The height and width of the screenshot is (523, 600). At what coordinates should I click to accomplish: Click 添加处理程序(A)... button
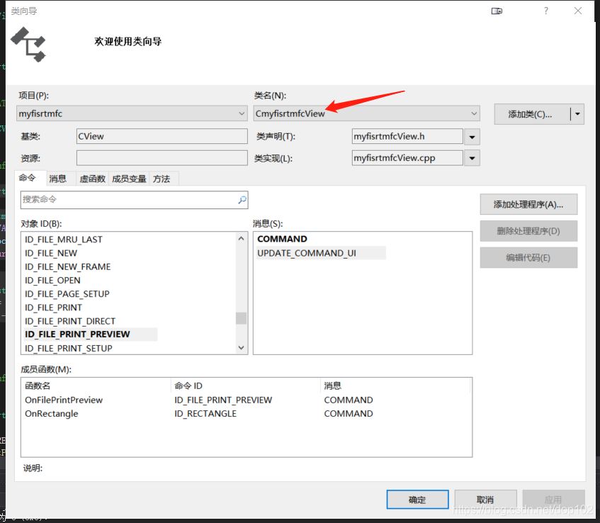528,205
